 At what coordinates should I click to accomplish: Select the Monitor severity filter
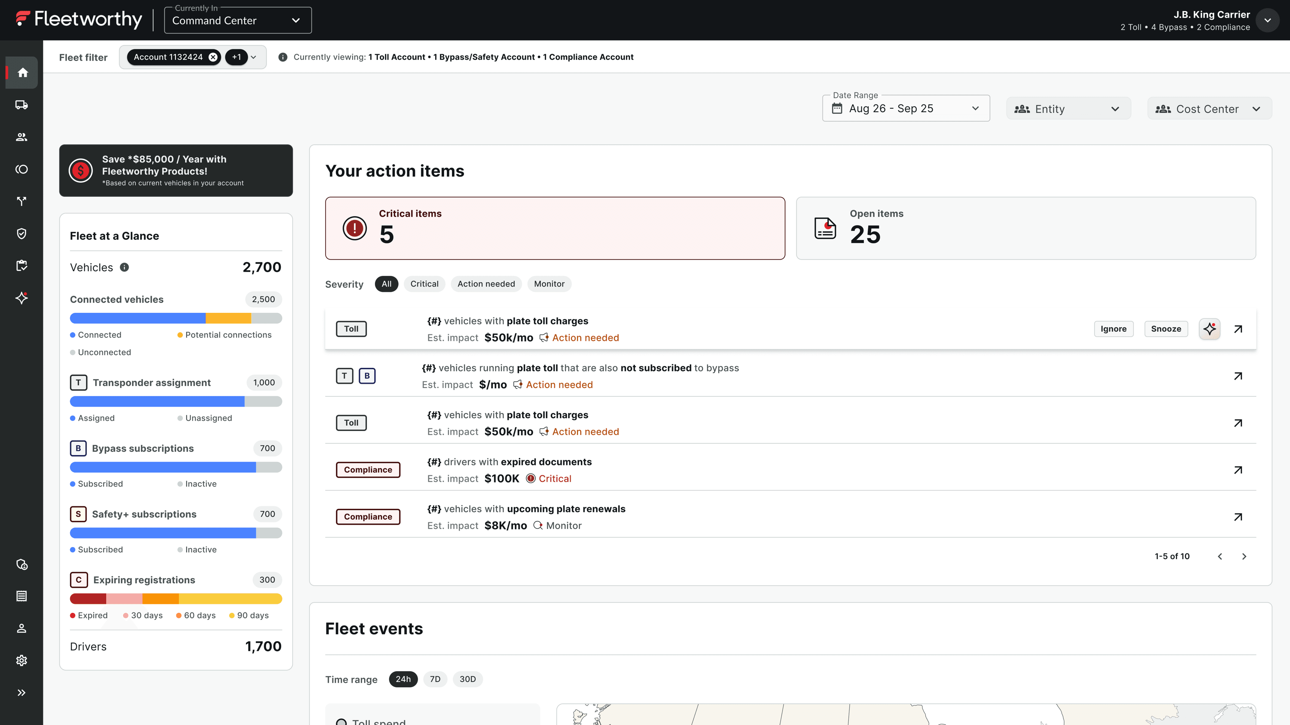click(x=549, y=284)
